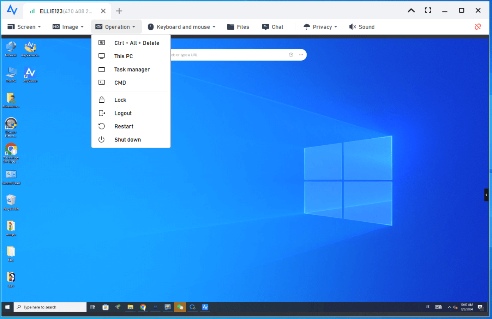
Task: Choose Restart from the Operation menu
Action: coord(124,126)
